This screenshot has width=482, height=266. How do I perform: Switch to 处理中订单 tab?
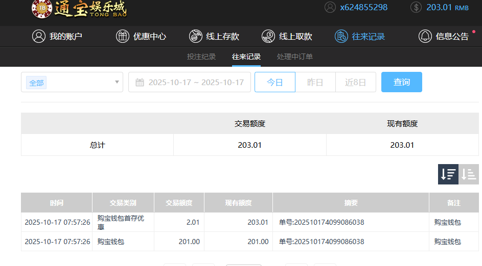pos(295,57)
